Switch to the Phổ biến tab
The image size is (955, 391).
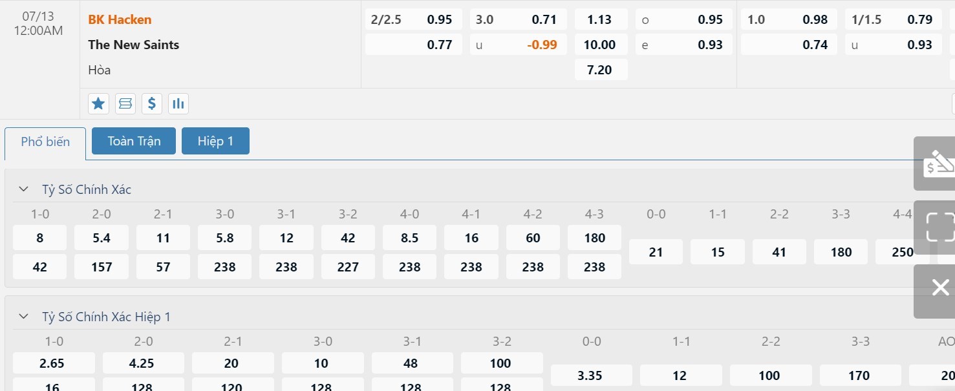coord(45,142)
